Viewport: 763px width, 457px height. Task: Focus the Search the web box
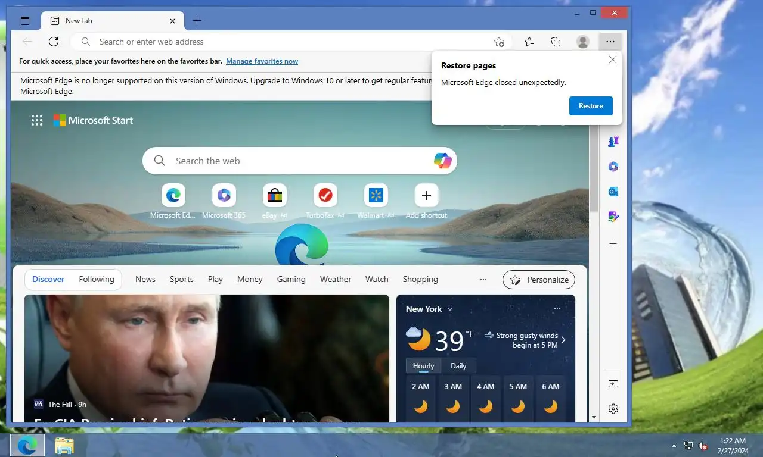(x=301, y=161)
